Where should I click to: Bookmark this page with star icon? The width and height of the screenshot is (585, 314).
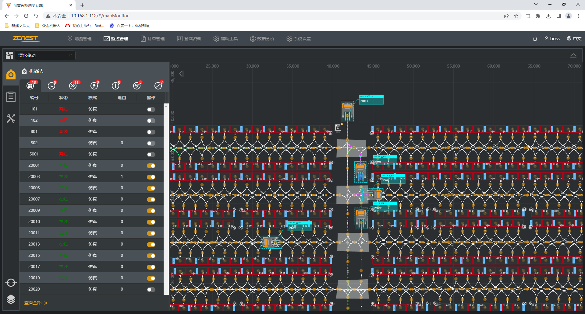coord(516,16)
